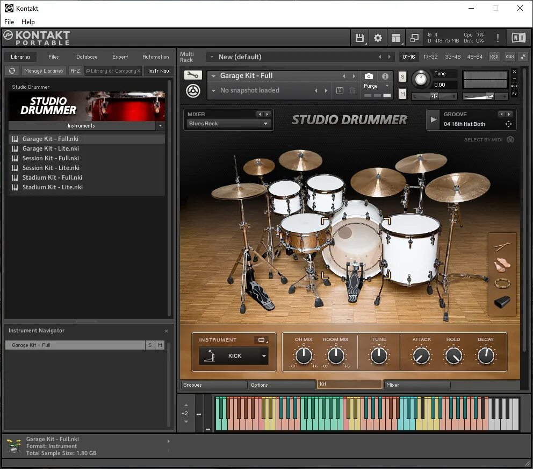Raise keyboard octave with up arrow

coord(186,406)
